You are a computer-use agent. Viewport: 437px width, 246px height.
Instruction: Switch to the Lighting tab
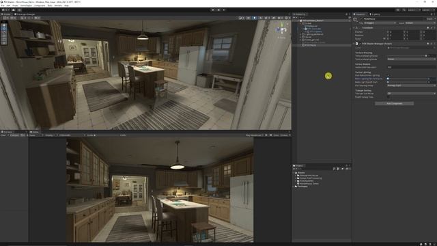point(375,14)
